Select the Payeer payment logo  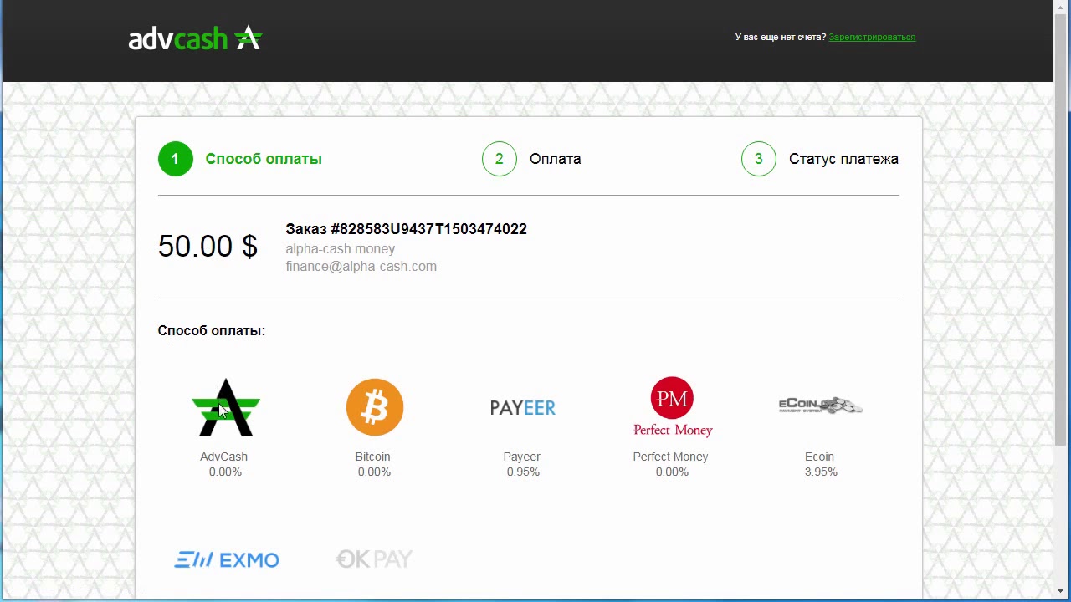pos(522,407)
